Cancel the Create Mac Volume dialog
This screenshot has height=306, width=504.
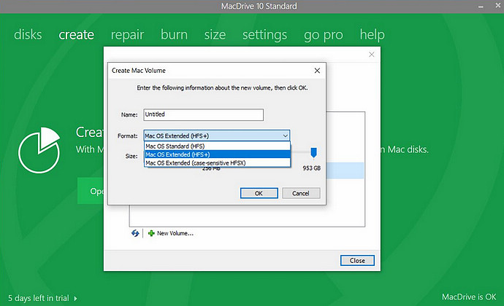pos(301,193)
